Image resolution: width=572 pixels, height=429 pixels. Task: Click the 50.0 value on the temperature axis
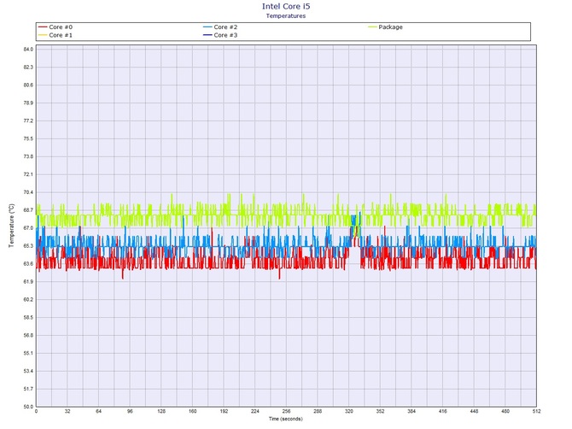click(x=27, y=407)
